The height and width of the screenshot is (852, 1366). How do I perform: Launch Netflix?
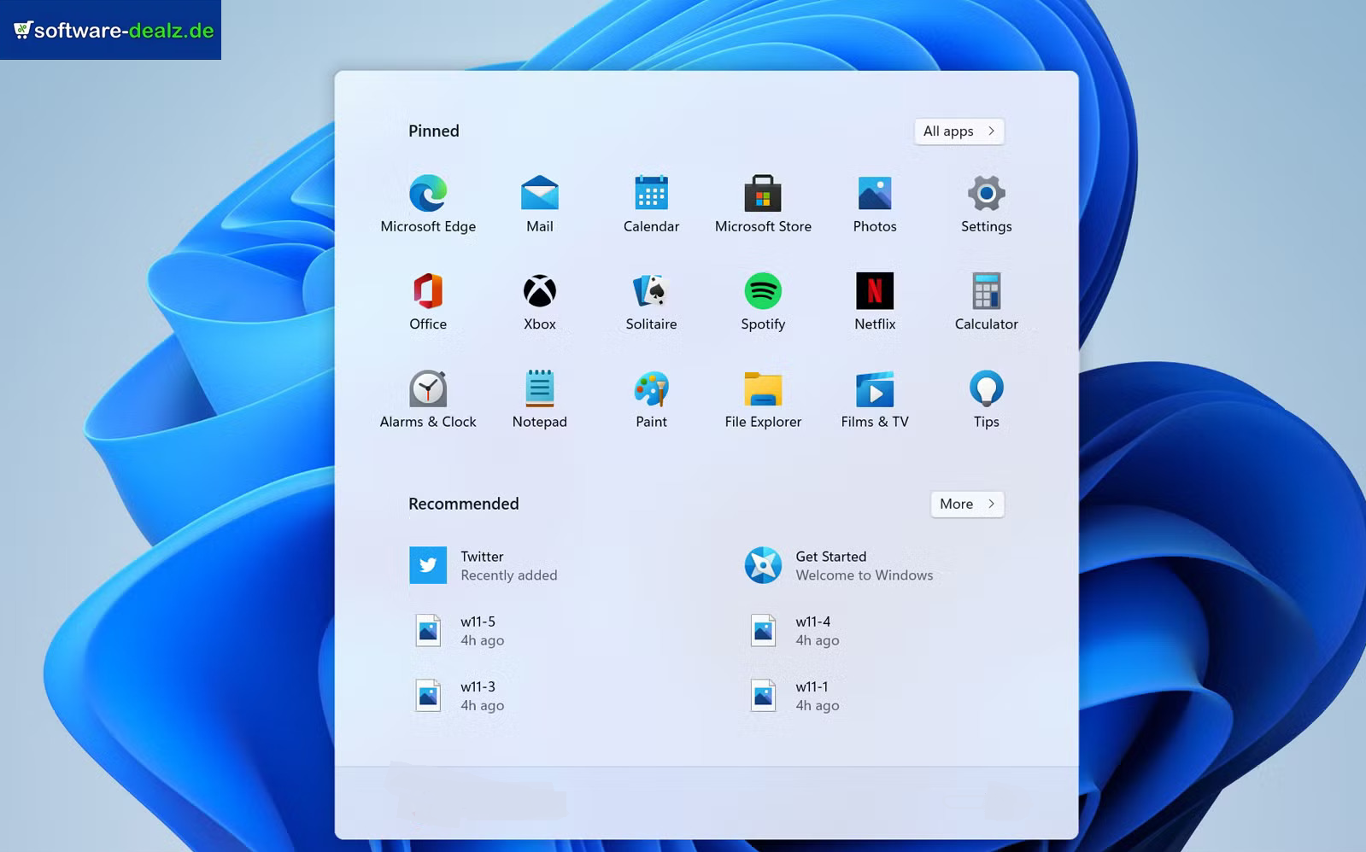(875, 301)
